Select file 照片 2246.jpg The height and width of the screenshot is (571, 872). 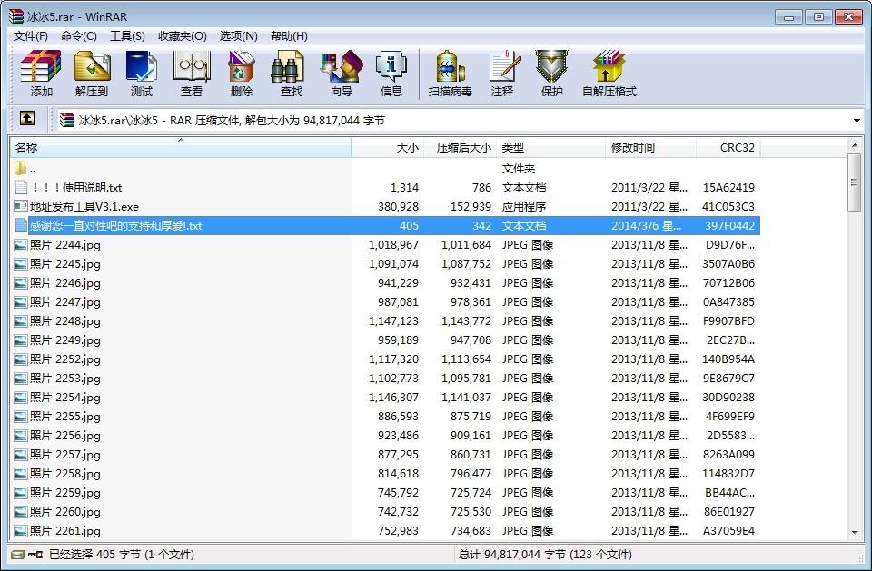coord(385,283)
